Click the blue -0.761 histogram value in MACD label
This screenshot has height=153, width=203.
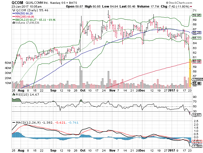[x=73, y=122]
